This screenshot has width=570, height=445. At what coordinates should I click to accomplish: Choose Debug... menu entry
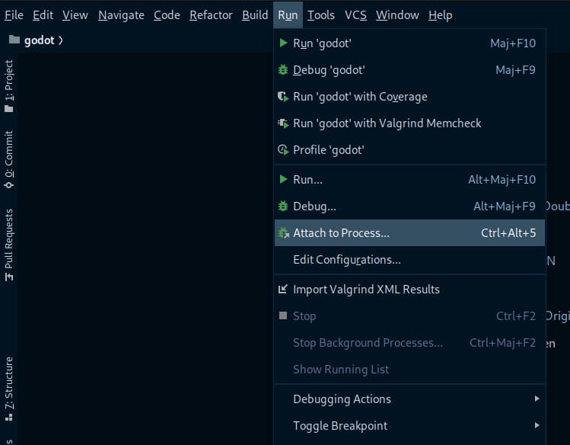click(x=409, y=206)
